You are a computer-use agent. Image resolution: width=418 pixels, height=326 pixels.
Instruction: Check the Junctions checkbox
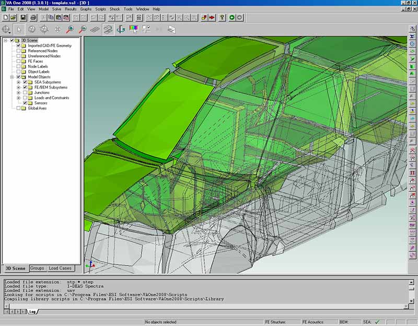point(25,92)
